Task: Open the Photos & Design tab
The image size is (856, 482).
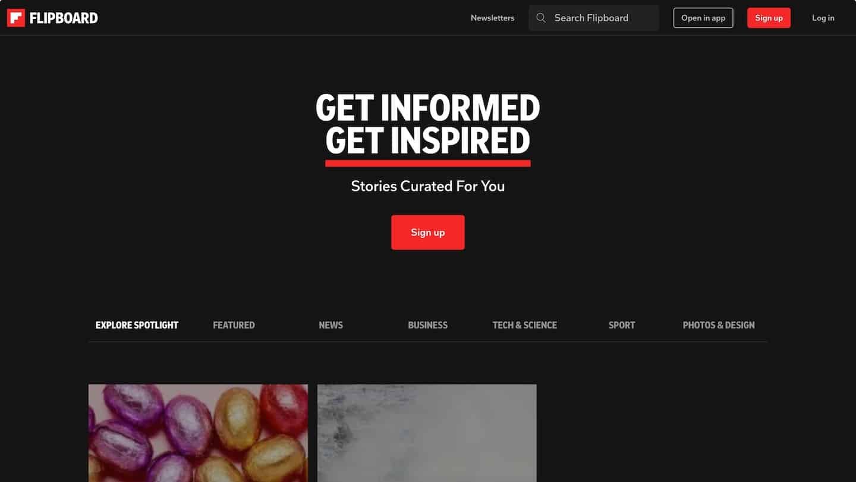Action: click(719, 325)
